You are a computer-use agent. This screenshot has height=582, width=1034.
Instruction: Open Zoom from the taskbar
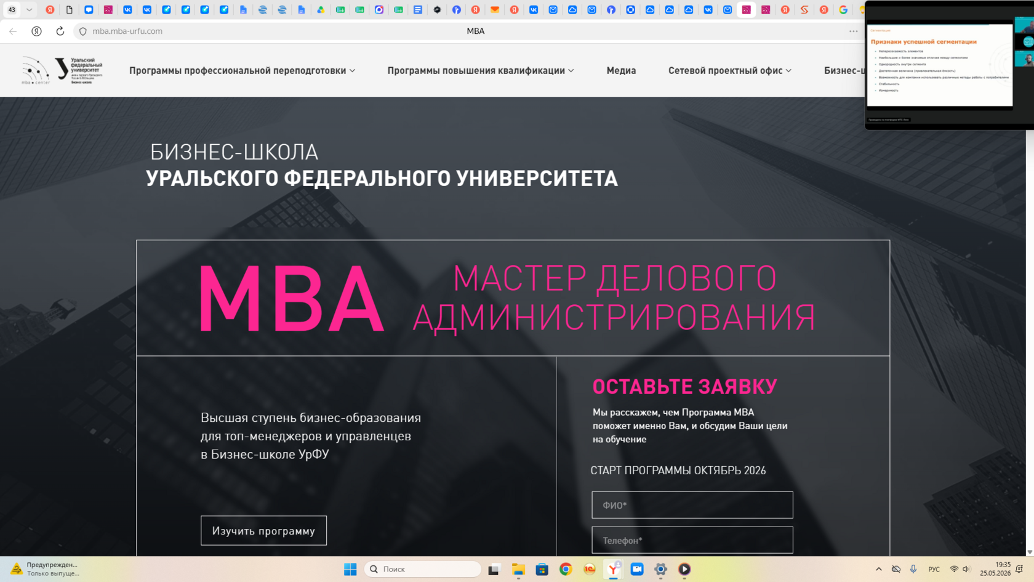(x=637, y=570)
